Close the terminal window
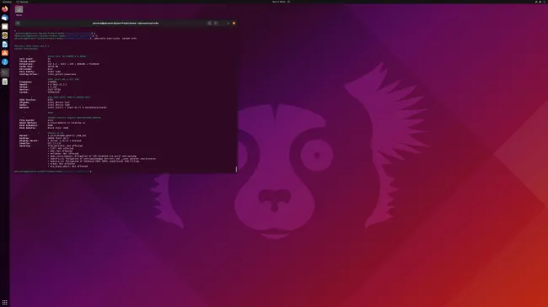The image size is (548, 307). point(234,23)
